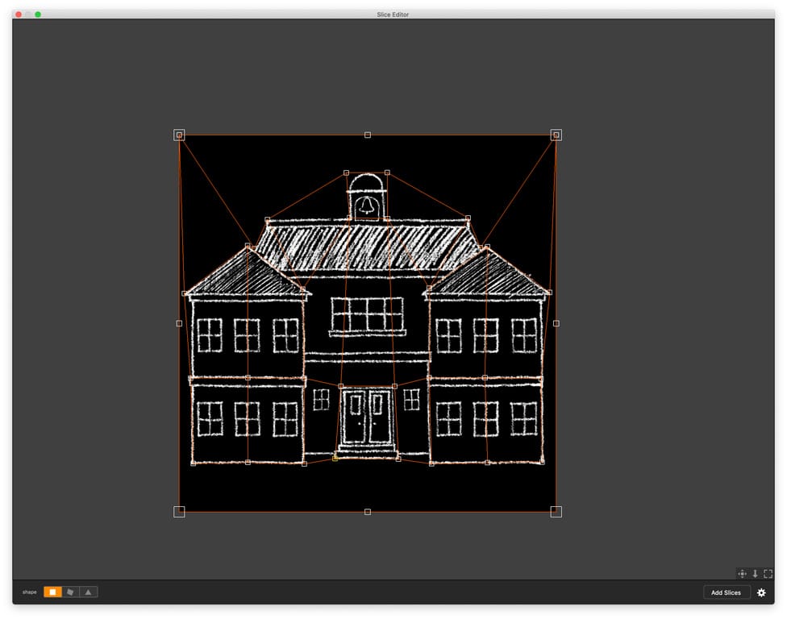
Task: Click the right edge midpoint handle
Action: tap(556, 323)
